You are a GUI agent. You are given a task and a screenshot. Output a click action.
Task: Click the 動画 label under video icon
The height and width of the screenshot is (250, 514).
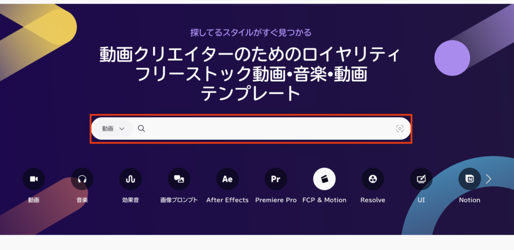(34, 200)
